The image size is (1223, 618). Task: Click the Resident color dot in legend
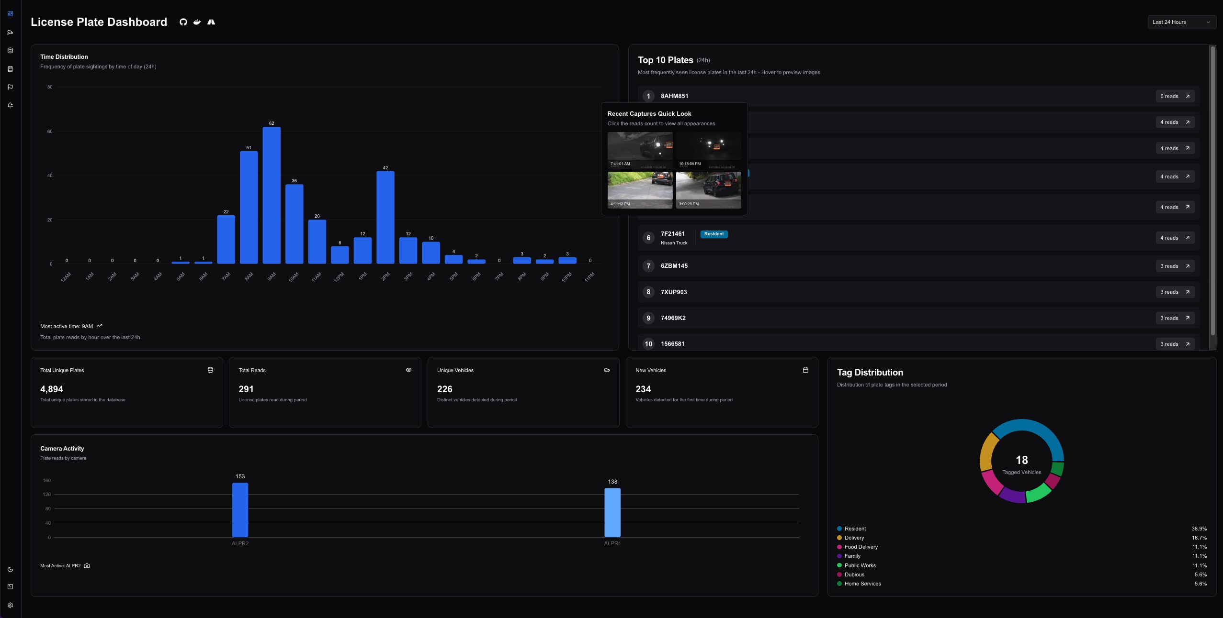[x=839, y=529]
